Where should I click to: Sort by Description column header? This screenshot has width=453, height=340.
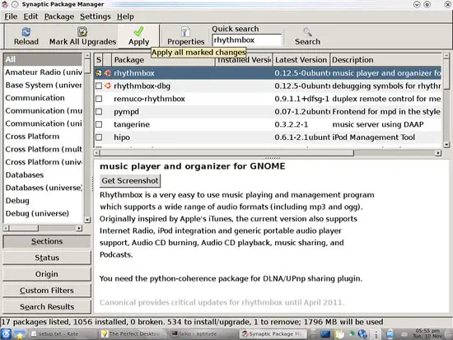tap(385, 60)
